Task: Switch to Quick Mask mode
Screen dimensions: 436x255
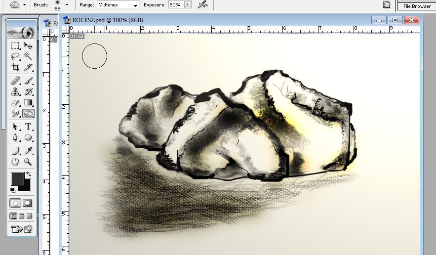Action: pyautogui.click(x=28, y=203)
